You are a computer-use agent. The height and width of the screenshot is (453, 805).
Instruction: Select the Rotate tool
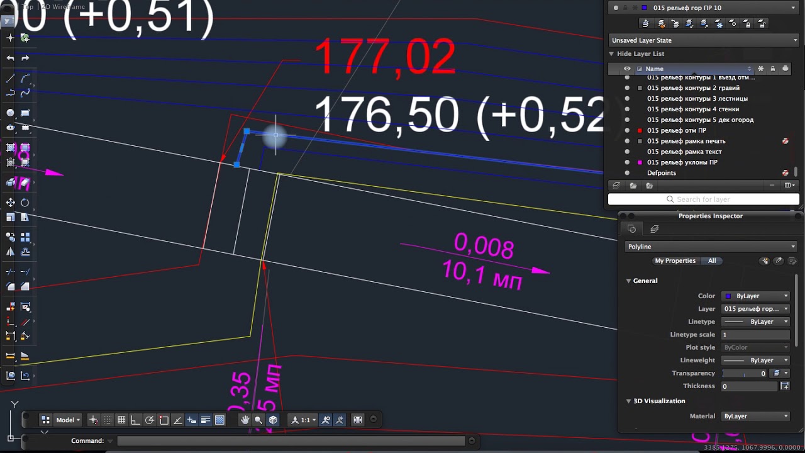[25, 203]
